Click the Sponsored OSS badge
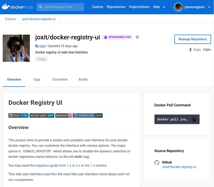This screenshot has height=187, width=214. pyautogui.click(x=117, y=37)
